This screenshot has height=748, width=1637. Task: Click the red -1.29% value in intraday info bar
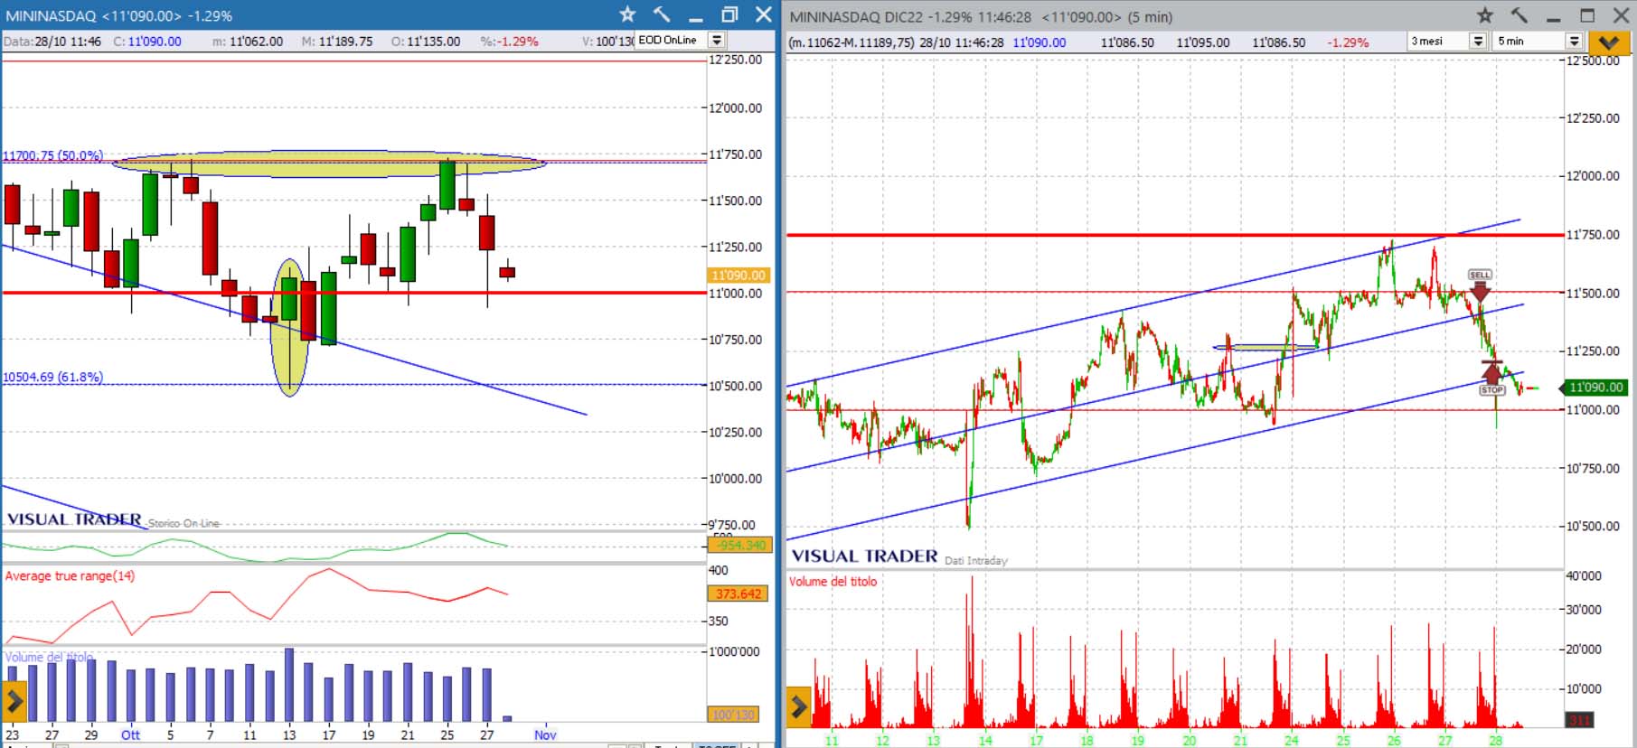coord(1348,42)
